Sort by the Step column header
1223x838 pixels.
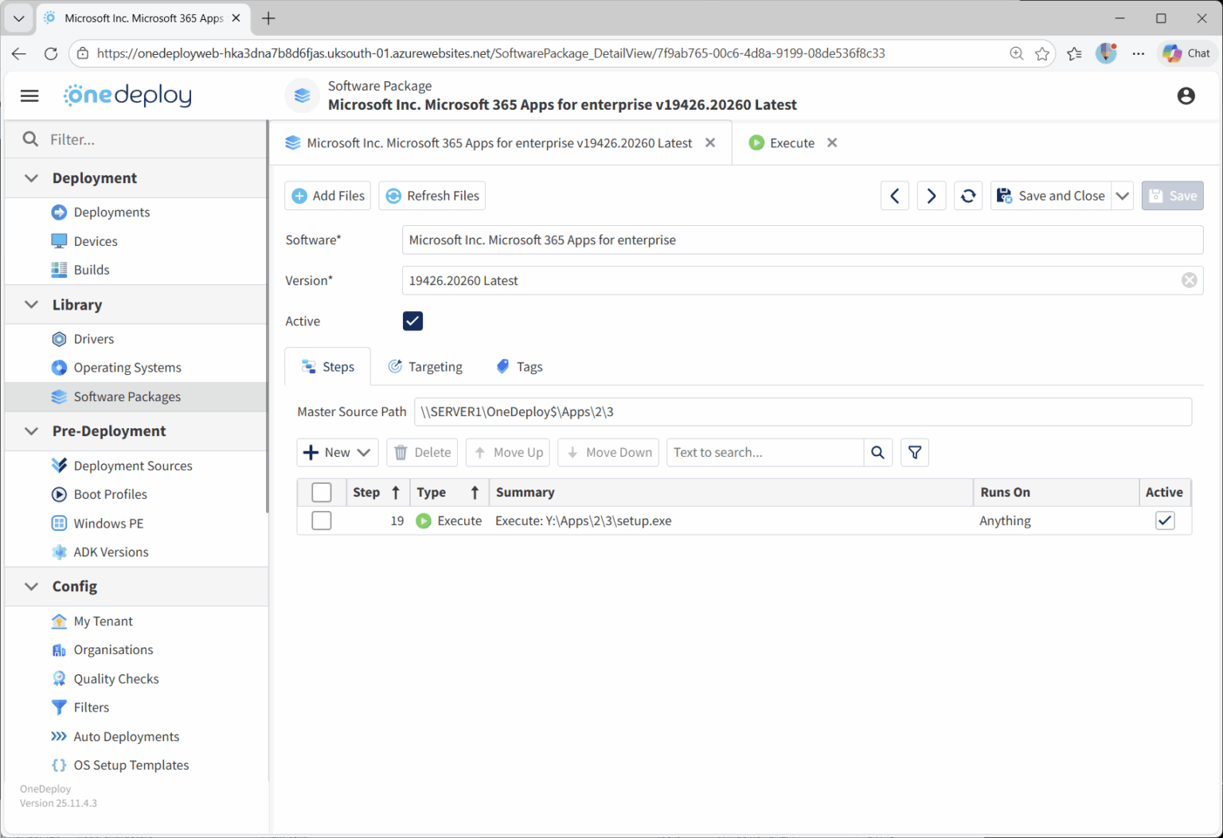377,493
